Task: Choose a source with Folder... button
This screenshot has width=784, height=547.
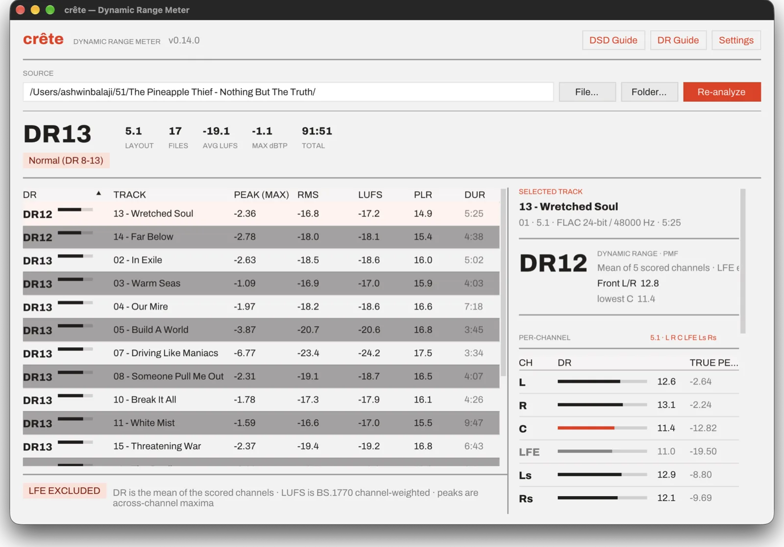Action: (x=649, y=92)
